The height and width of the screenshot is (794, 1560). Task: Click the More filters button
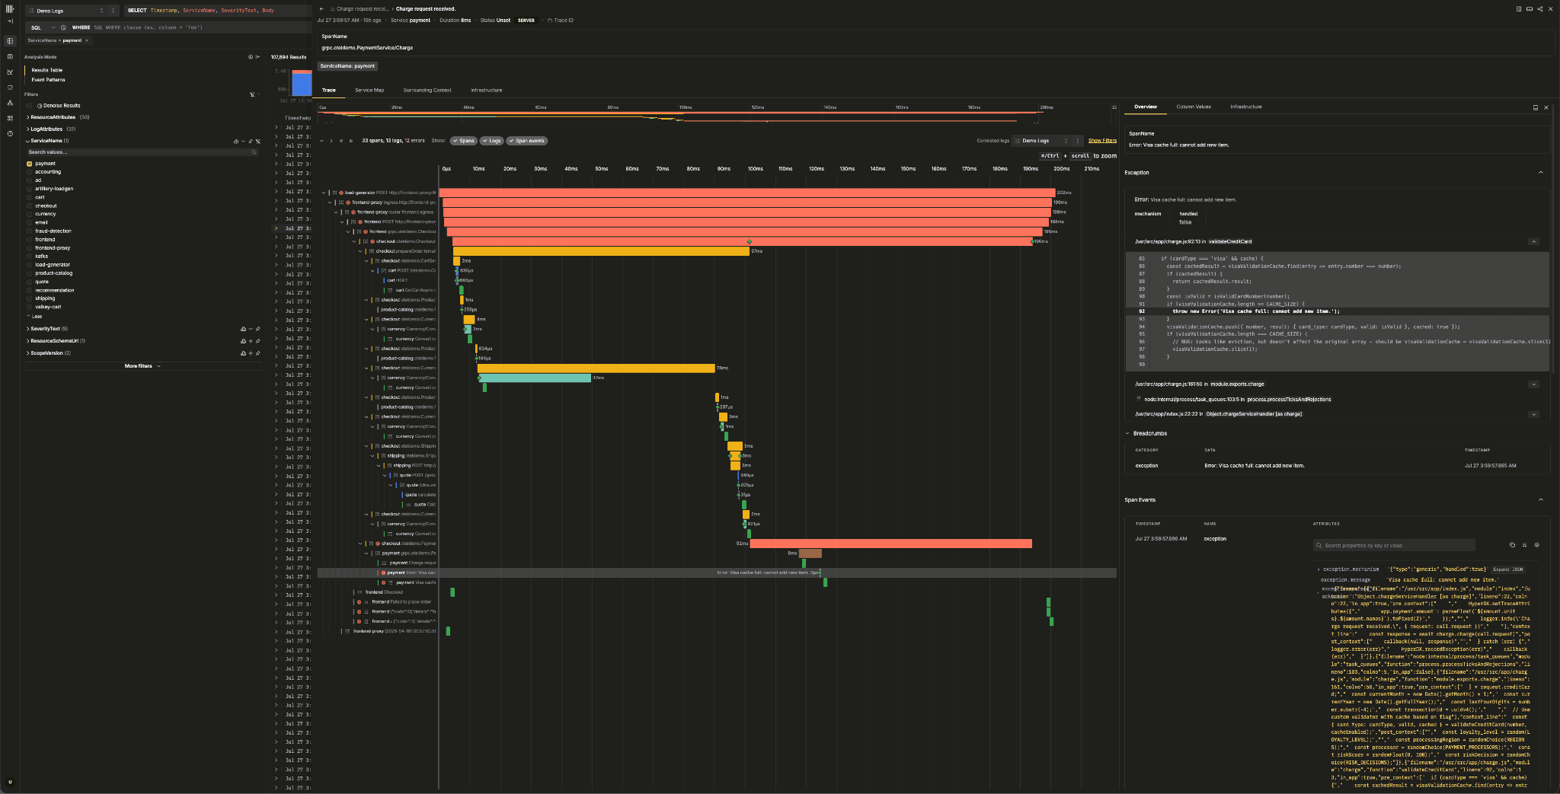point(142,366)
